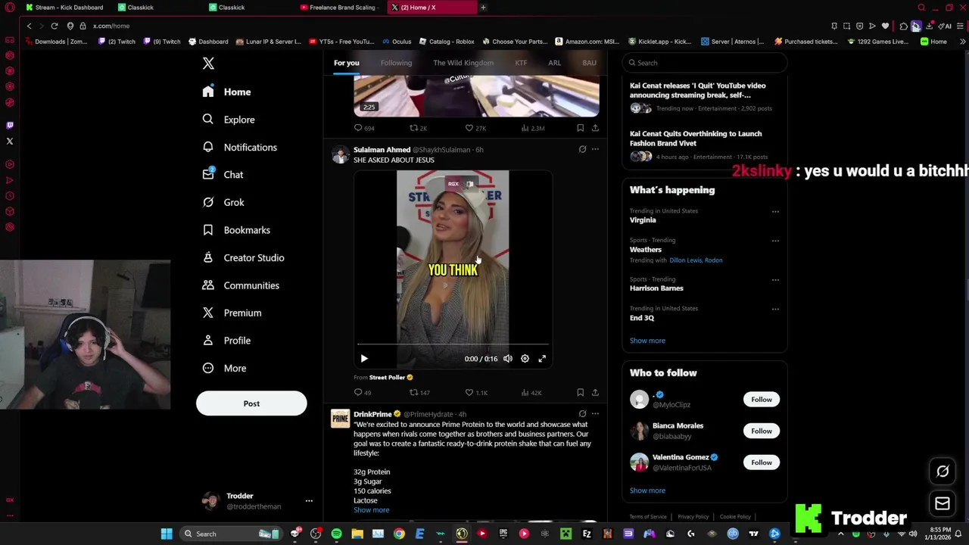Open Grok from the sidebar
The image size is (969, 545).
point(223,202)
